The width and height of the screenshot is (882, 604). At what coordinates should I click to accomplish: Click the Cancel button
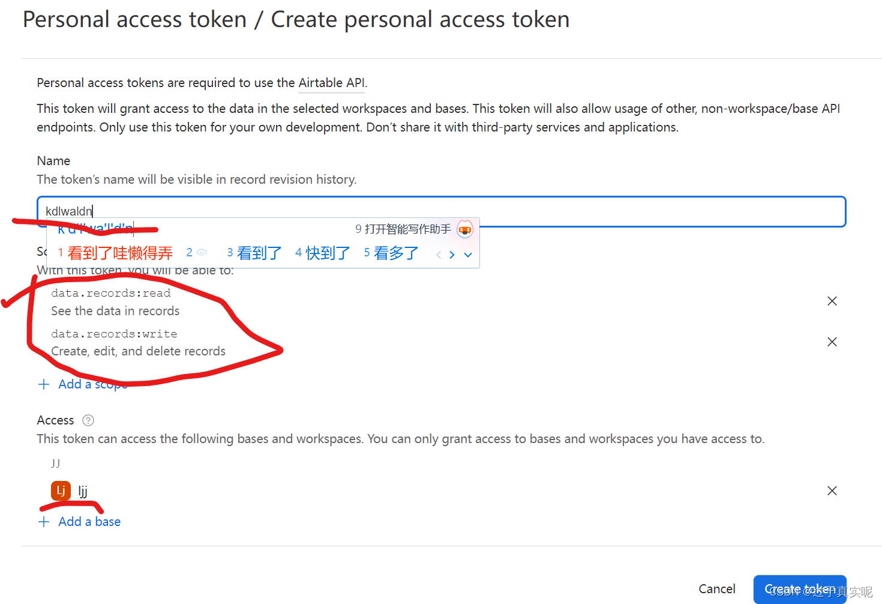point(717,589)
